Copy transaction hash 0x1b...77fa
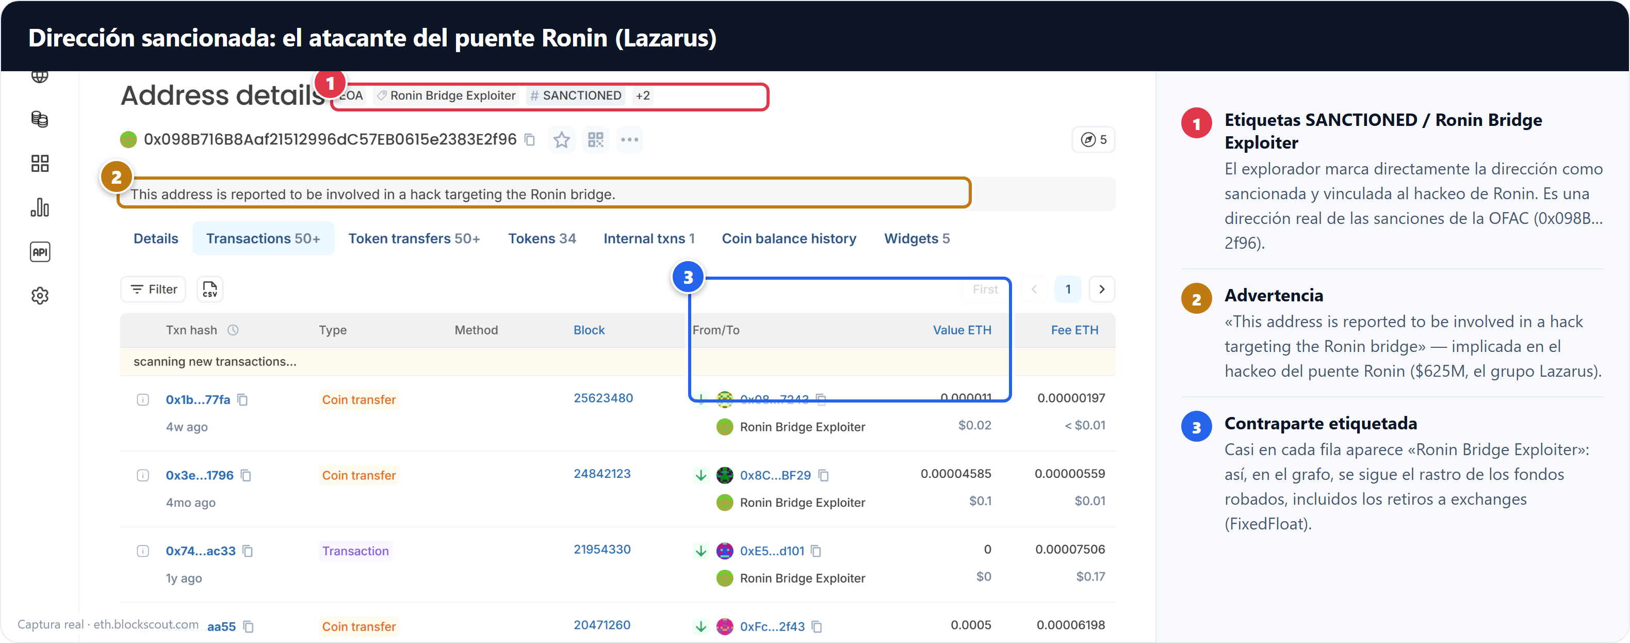The image size is (1630, 643). (242, 399)
